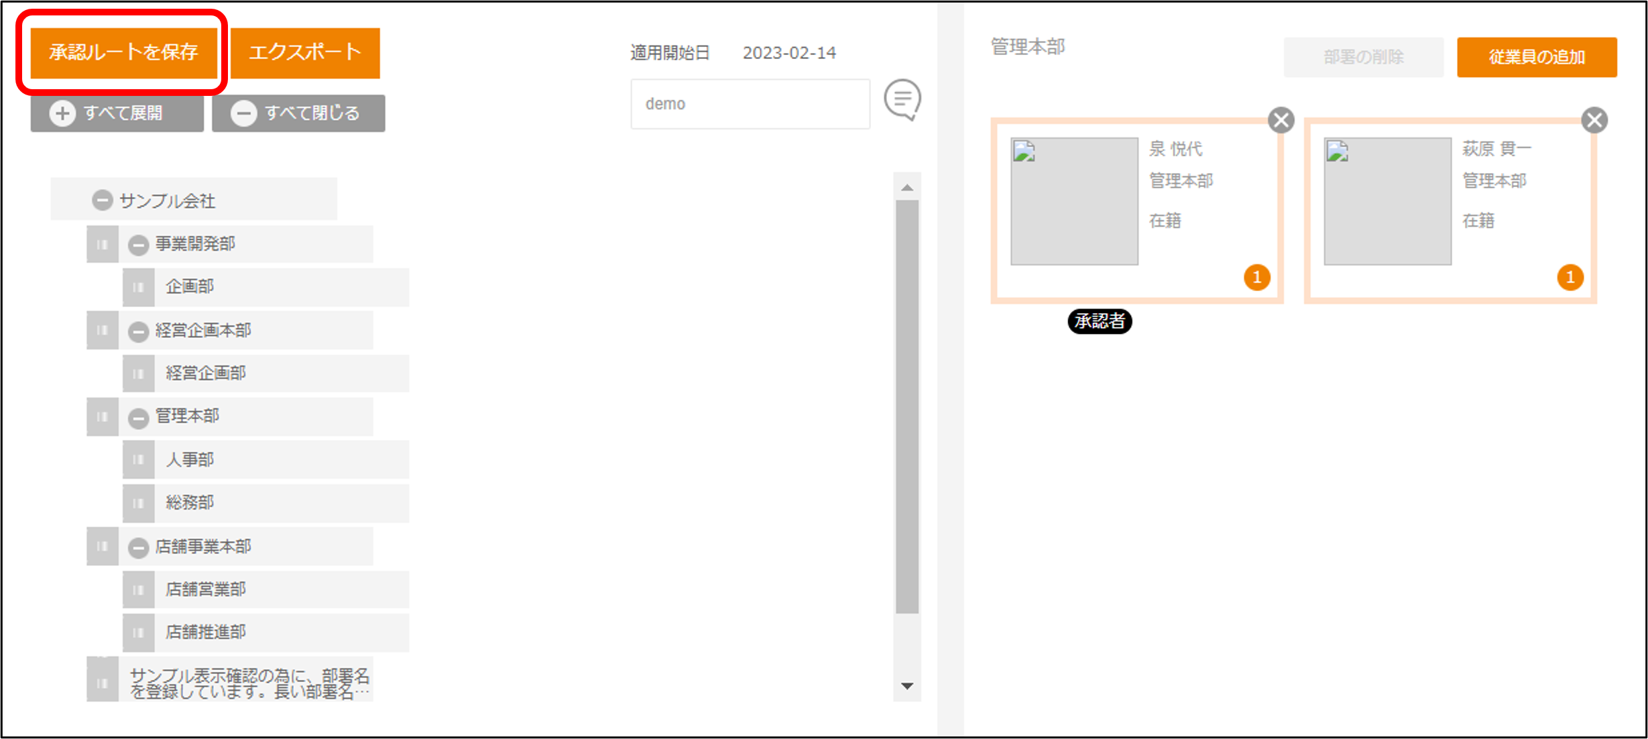Click drag handle of 事業開発部 row
The image size is (1648, 739).
(x=103, y=244)
